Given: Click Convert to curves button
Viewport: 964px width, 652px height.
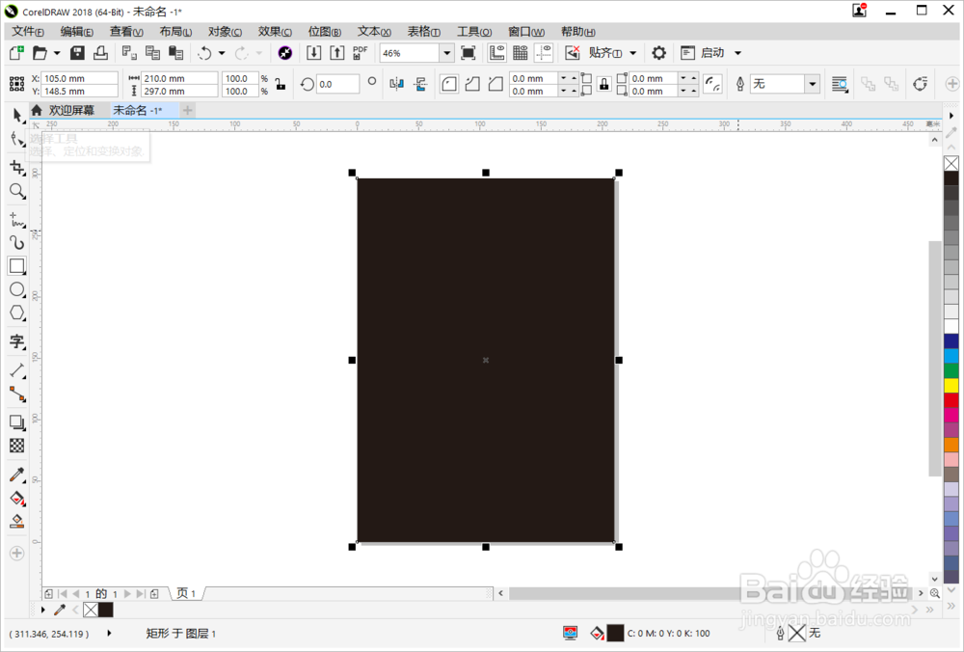Looking at the screenshot, I should (920, 84).
